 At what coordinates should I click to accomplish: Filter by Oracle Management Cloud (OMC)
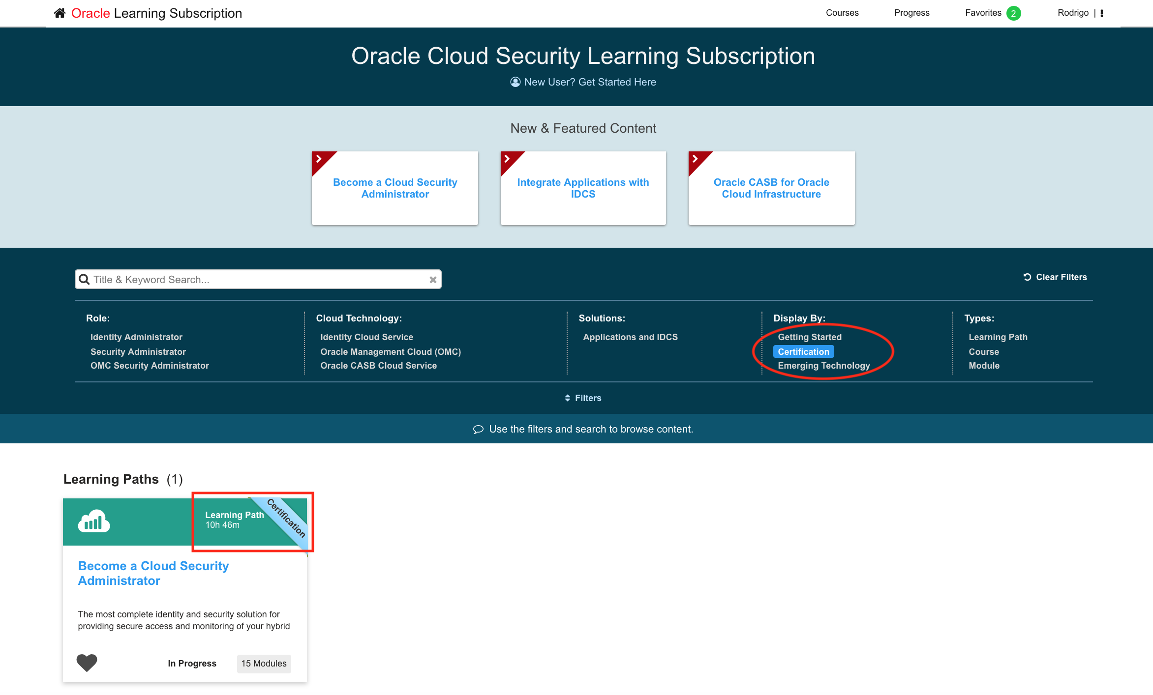coord(391,352)
